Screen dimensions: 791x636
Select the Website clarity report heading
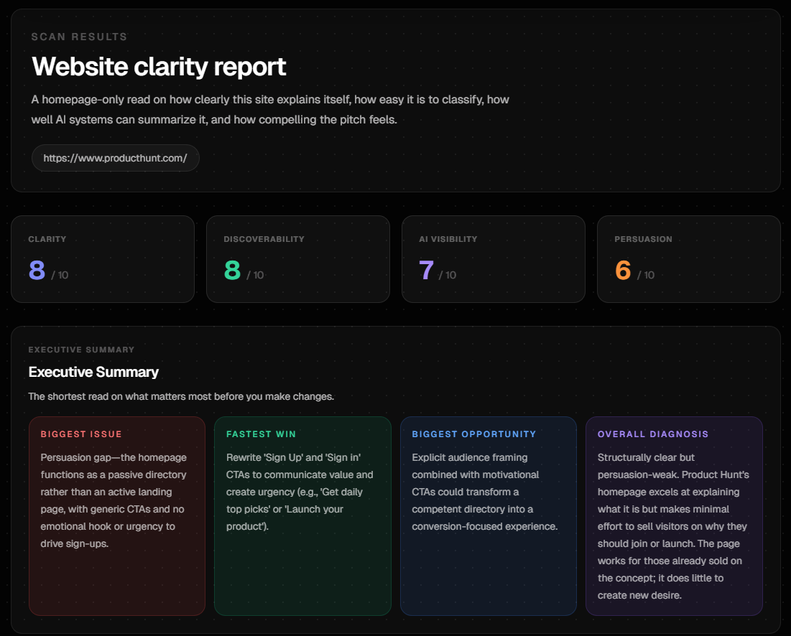pyautogui.click(x=159, y=67)
